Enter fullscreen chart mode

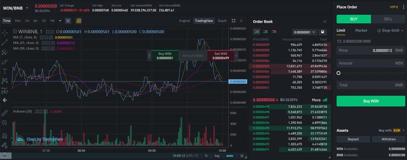(x=234, y=21)
